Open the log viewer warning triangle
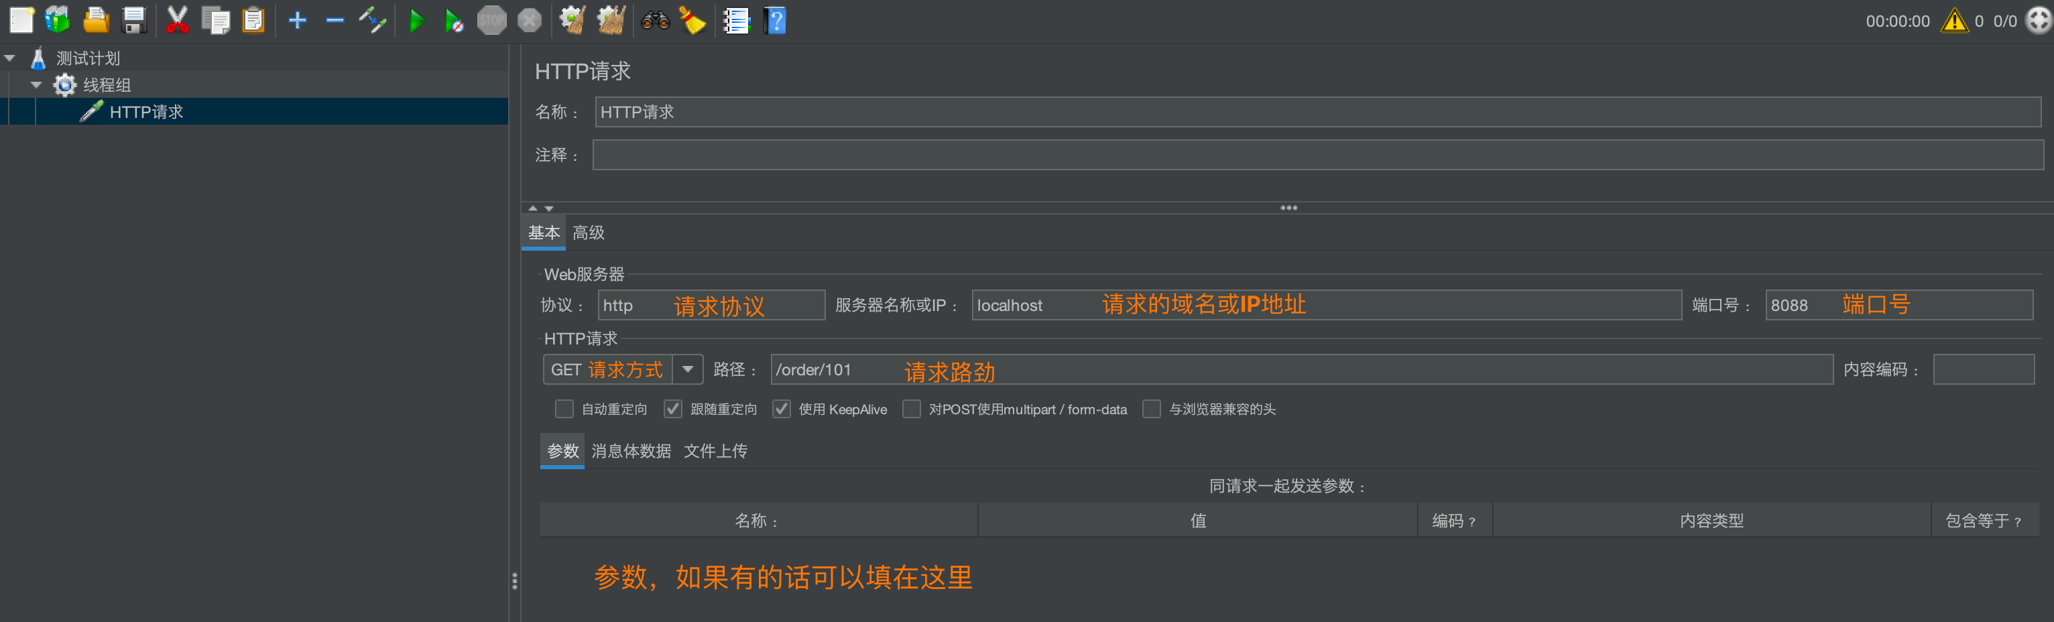Screen dimensions: 2054x622 pyautogui.click(x=1954, y=20)
